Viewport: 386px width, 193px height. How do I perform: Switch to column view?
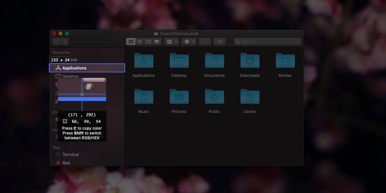pos(148,41)
